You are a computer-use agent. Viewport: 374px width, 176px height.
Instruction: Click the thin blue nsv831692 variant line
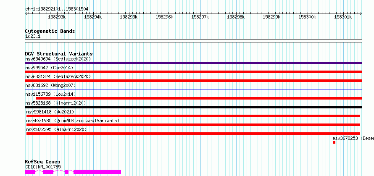click(x=193, y=89)
